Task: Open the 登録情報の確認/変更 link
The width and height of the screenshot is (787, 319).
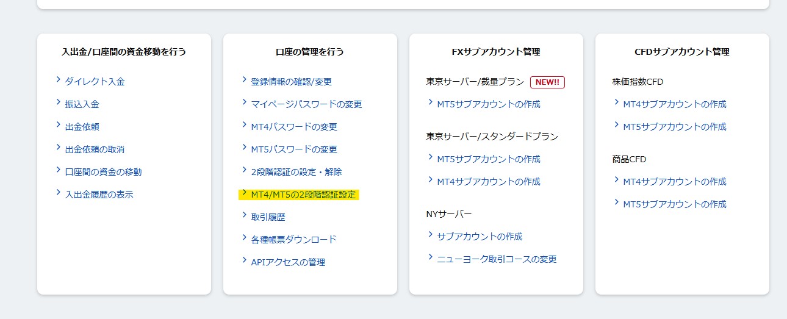Action: (x=291, y=82)
